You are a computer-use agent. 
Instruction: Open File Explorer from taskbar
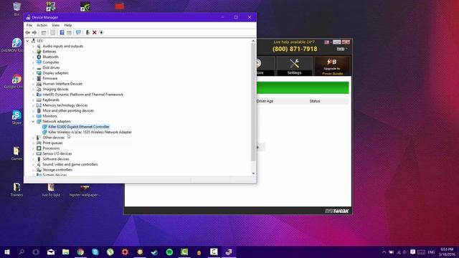point(65,252)
